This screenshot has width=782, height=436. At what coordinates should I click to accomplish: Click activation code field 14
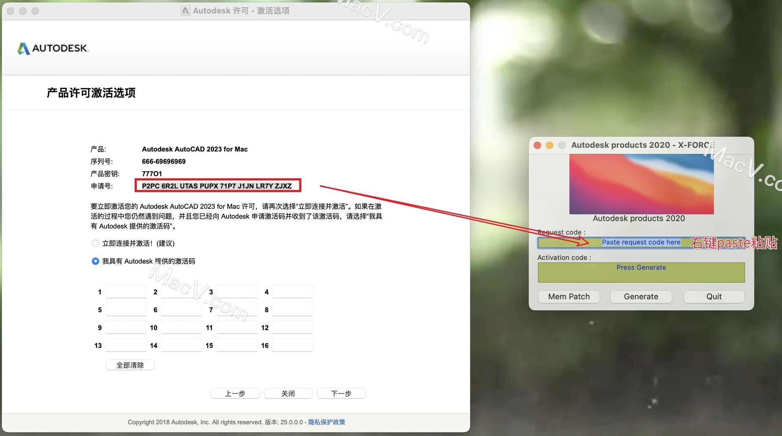pos(182,346)
